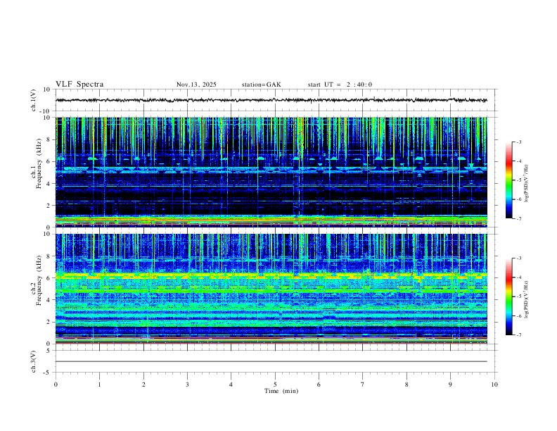Click the ch.1 frequency spectrogram panel
The width and height of the screenshot is (557, 431).
[x=271, y=172]
